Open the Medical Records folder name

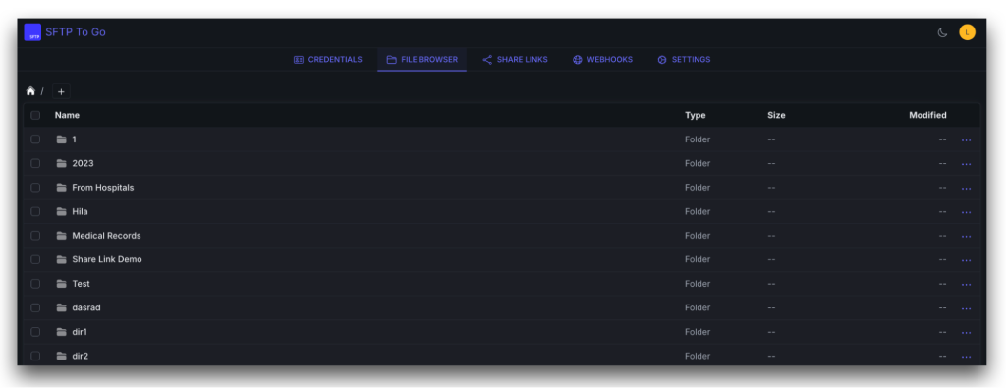tap(106, 236)
